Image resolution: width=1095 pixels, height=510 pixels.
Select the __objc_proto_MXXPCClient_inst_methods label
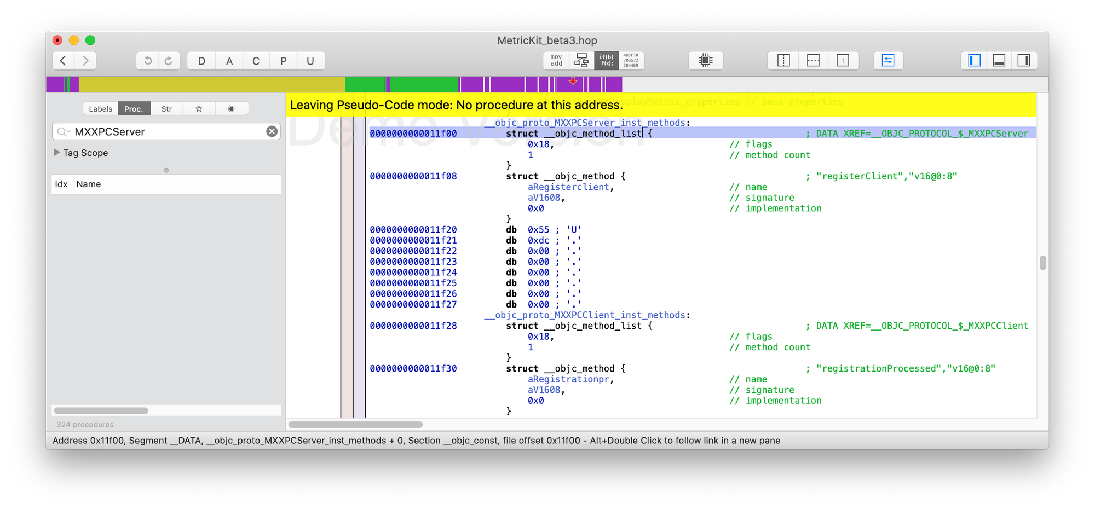coord(585,315)
